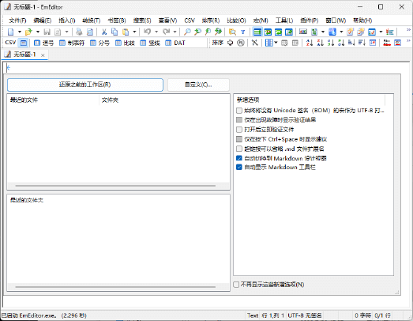The height and width of the screenshot is (321, 413).
Task: Open the 帮助(H) menu
Action: [362, 21]
